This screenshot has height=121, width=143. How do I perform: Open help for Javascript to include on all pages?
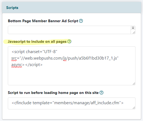click(x=69, y=41)
